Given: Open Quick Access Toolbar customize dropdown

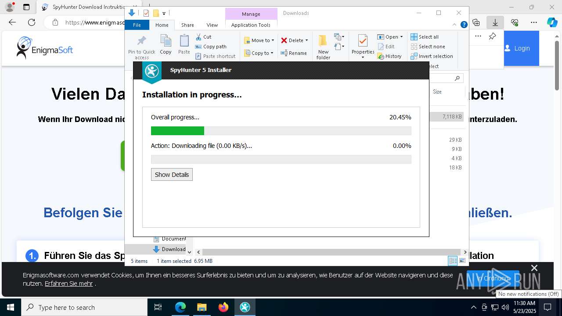Looking at the screenshot, I should 164,14.
